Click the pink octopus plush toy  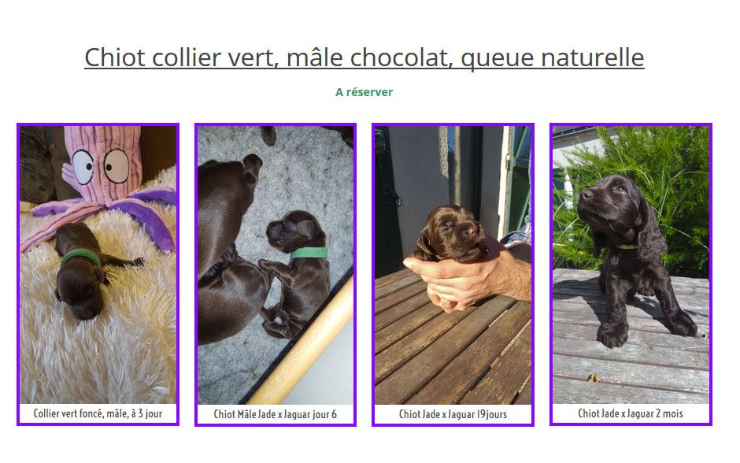point(102,183)
